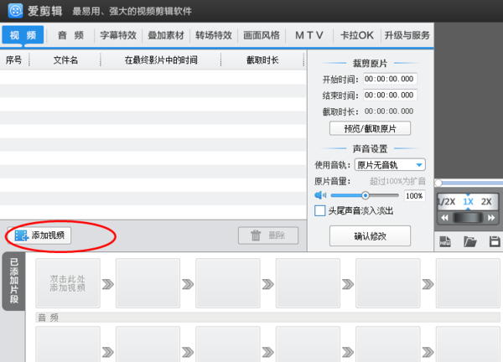Click the 预览/截取原片 button
This screenshot has height=362, width=503.
coord(370,128)
